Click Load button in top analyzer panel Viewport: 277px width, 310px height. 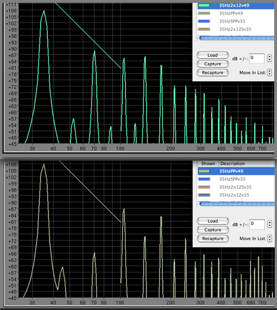pos(213,55)
